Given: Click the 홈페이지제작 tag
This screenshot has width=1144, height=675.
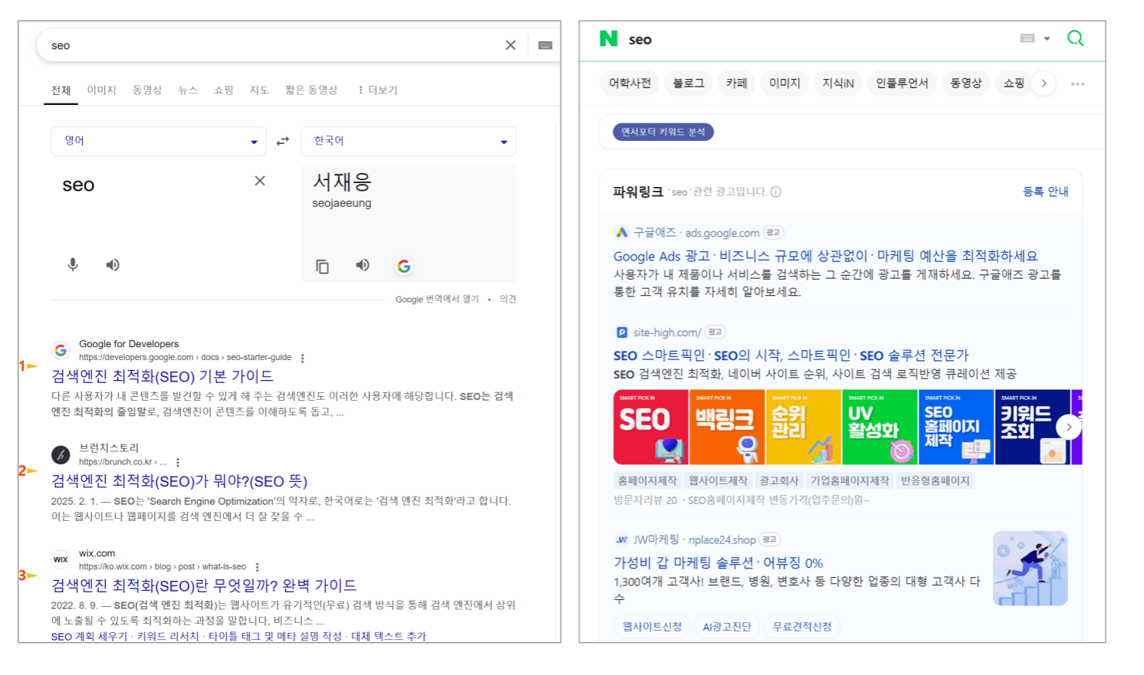Looking at the screenshot, I should point(647,481).
